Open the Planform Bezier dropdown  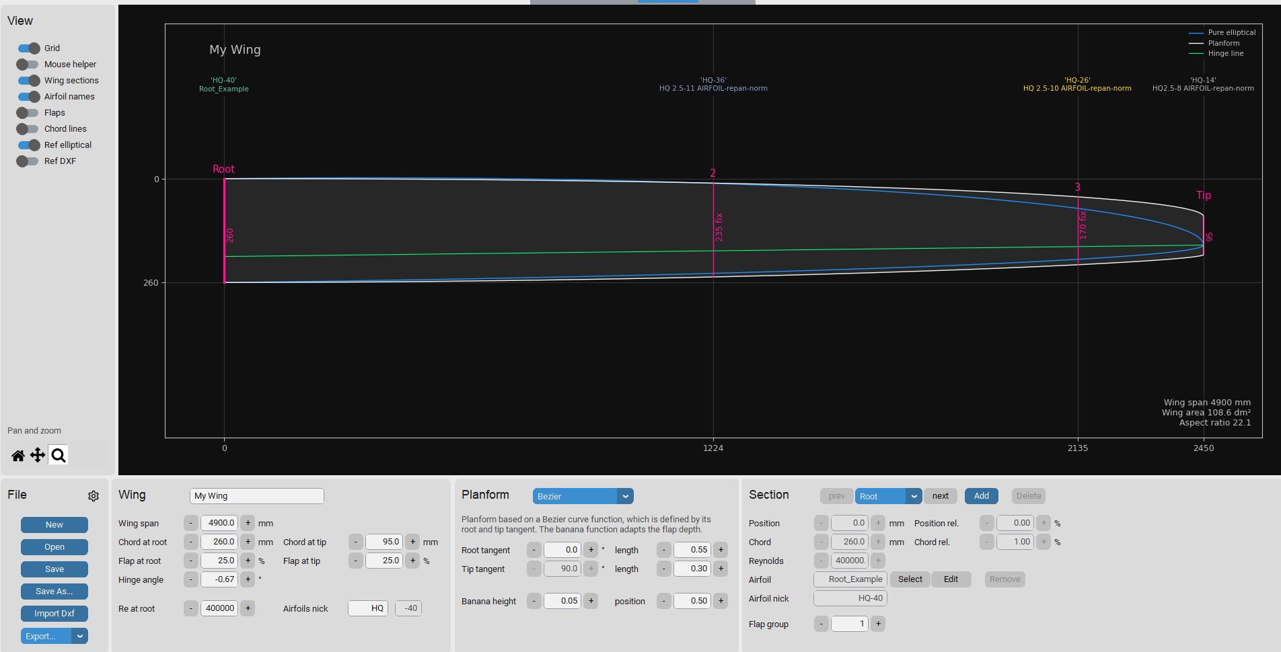coord(583,496)
